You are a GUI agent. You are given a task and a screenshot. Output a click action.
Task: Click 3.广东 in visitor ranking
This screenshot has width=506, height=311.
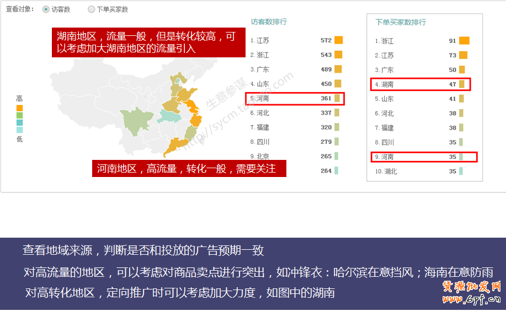pos(259,69)
